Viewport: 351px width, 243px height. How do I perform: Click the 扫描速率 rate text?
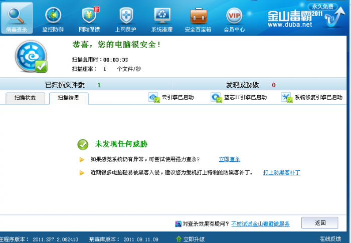[x=106, y=69]
